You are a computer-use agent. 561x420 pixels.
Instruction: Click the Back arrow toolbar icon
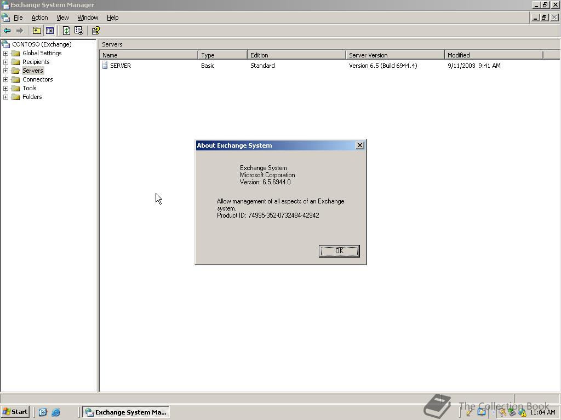coord(7,31)
